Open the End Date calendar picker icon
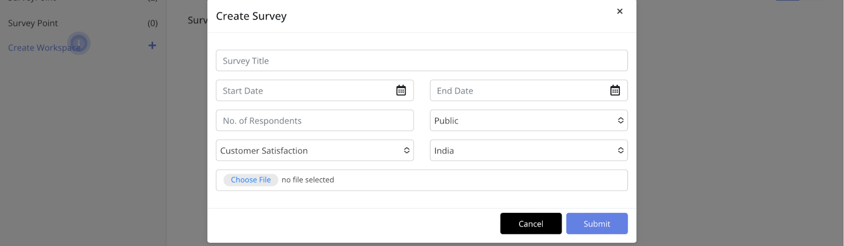Viewport: 844px width, 246px height. pyautogui.click(x=615, y=90)
